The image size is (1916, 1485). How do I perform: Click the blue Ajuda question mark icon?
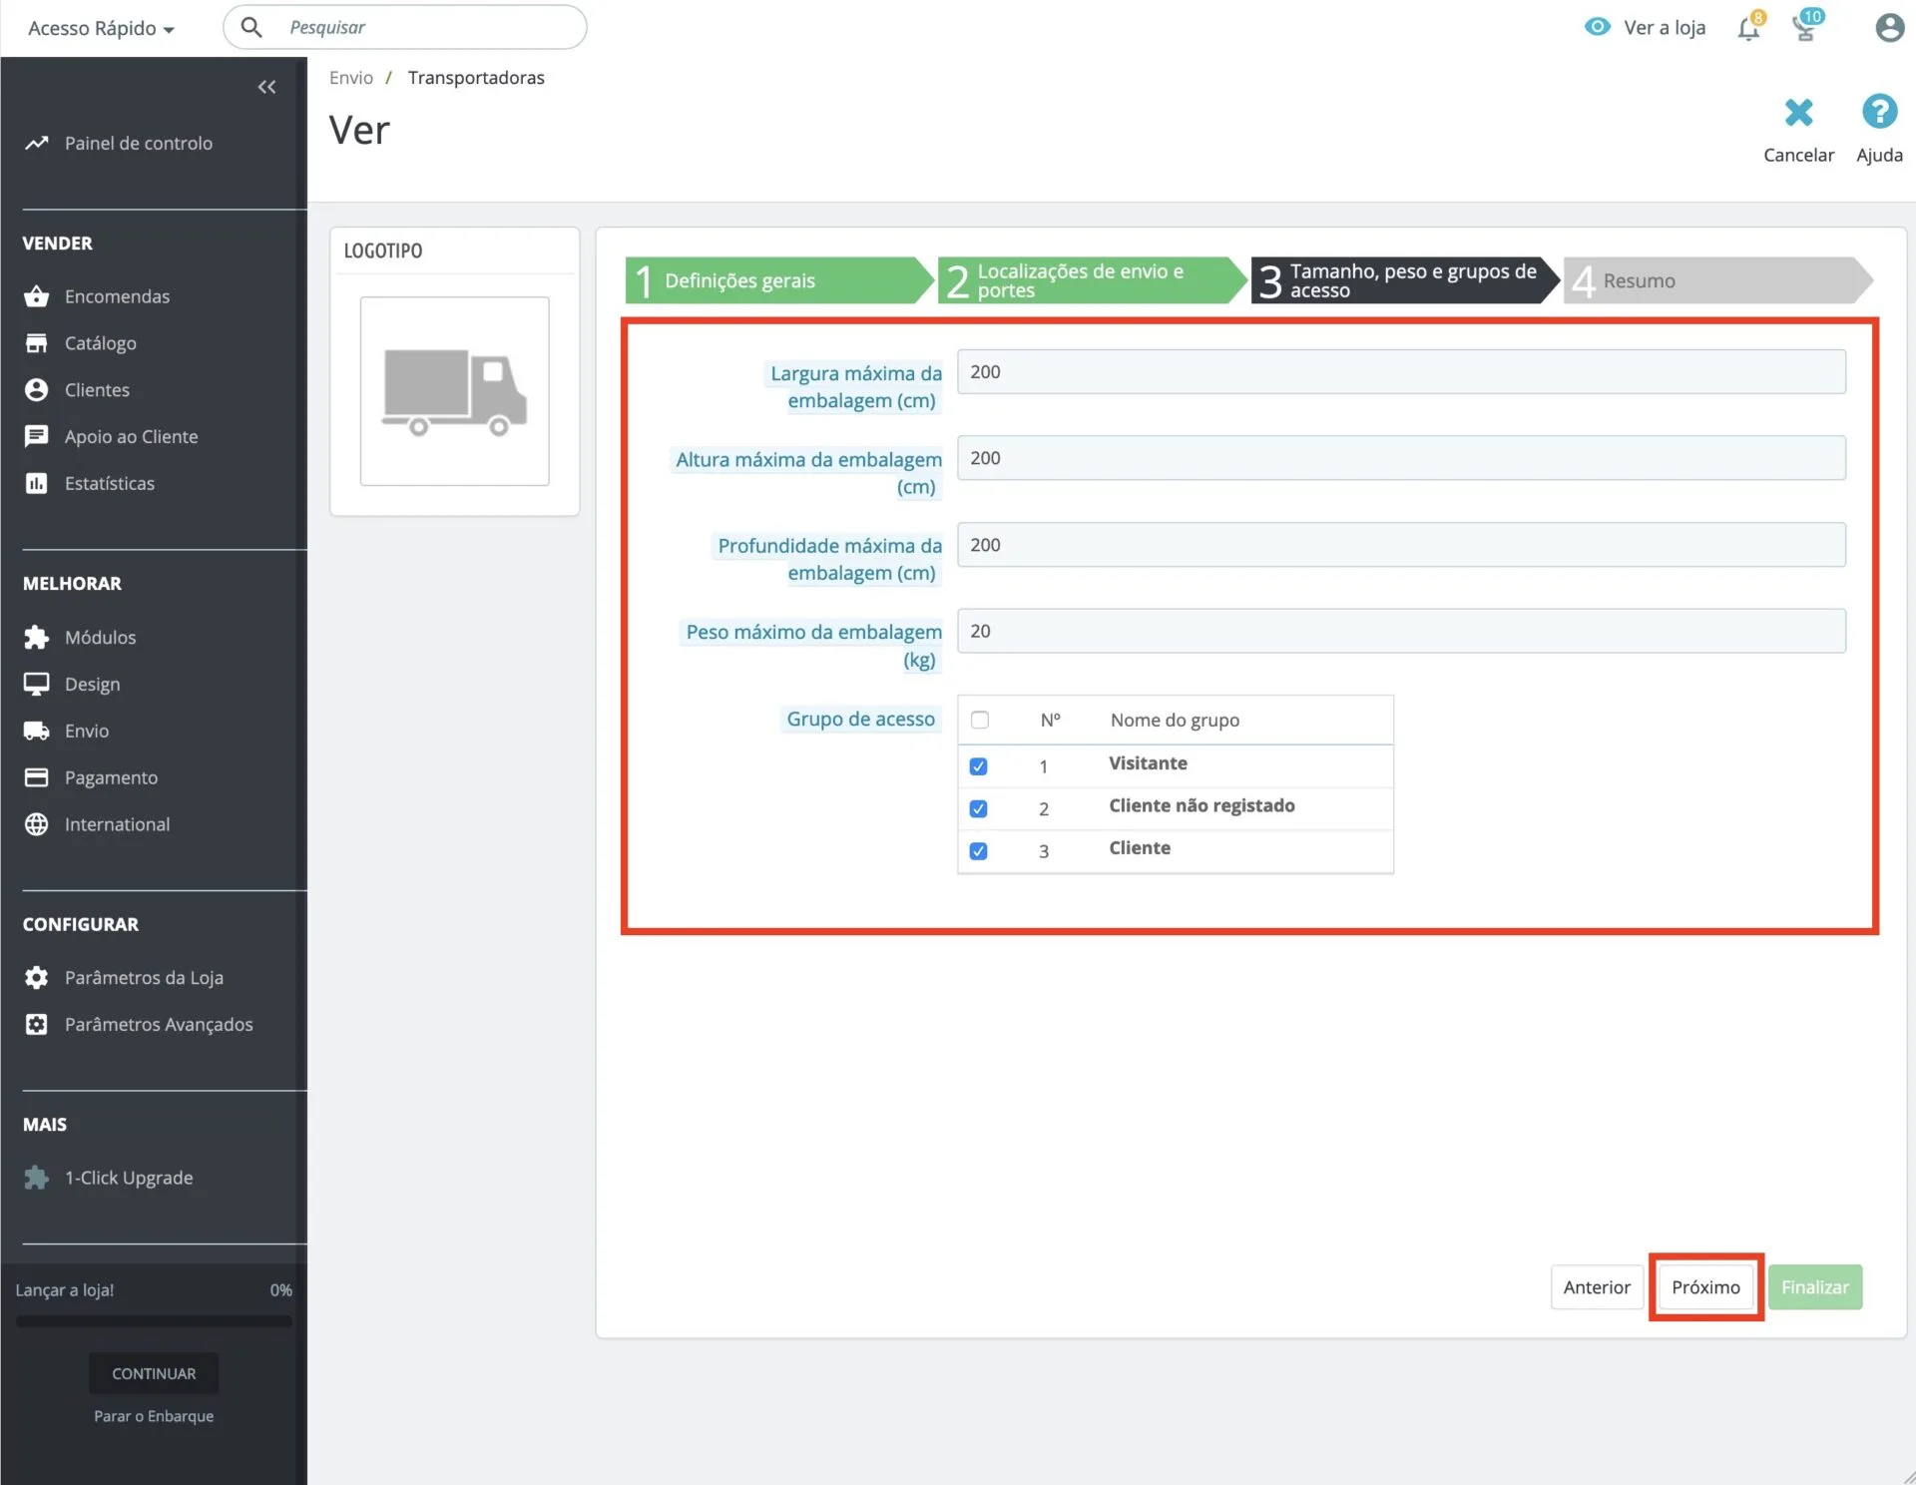pyautogui.click(x=1879, y=112)
